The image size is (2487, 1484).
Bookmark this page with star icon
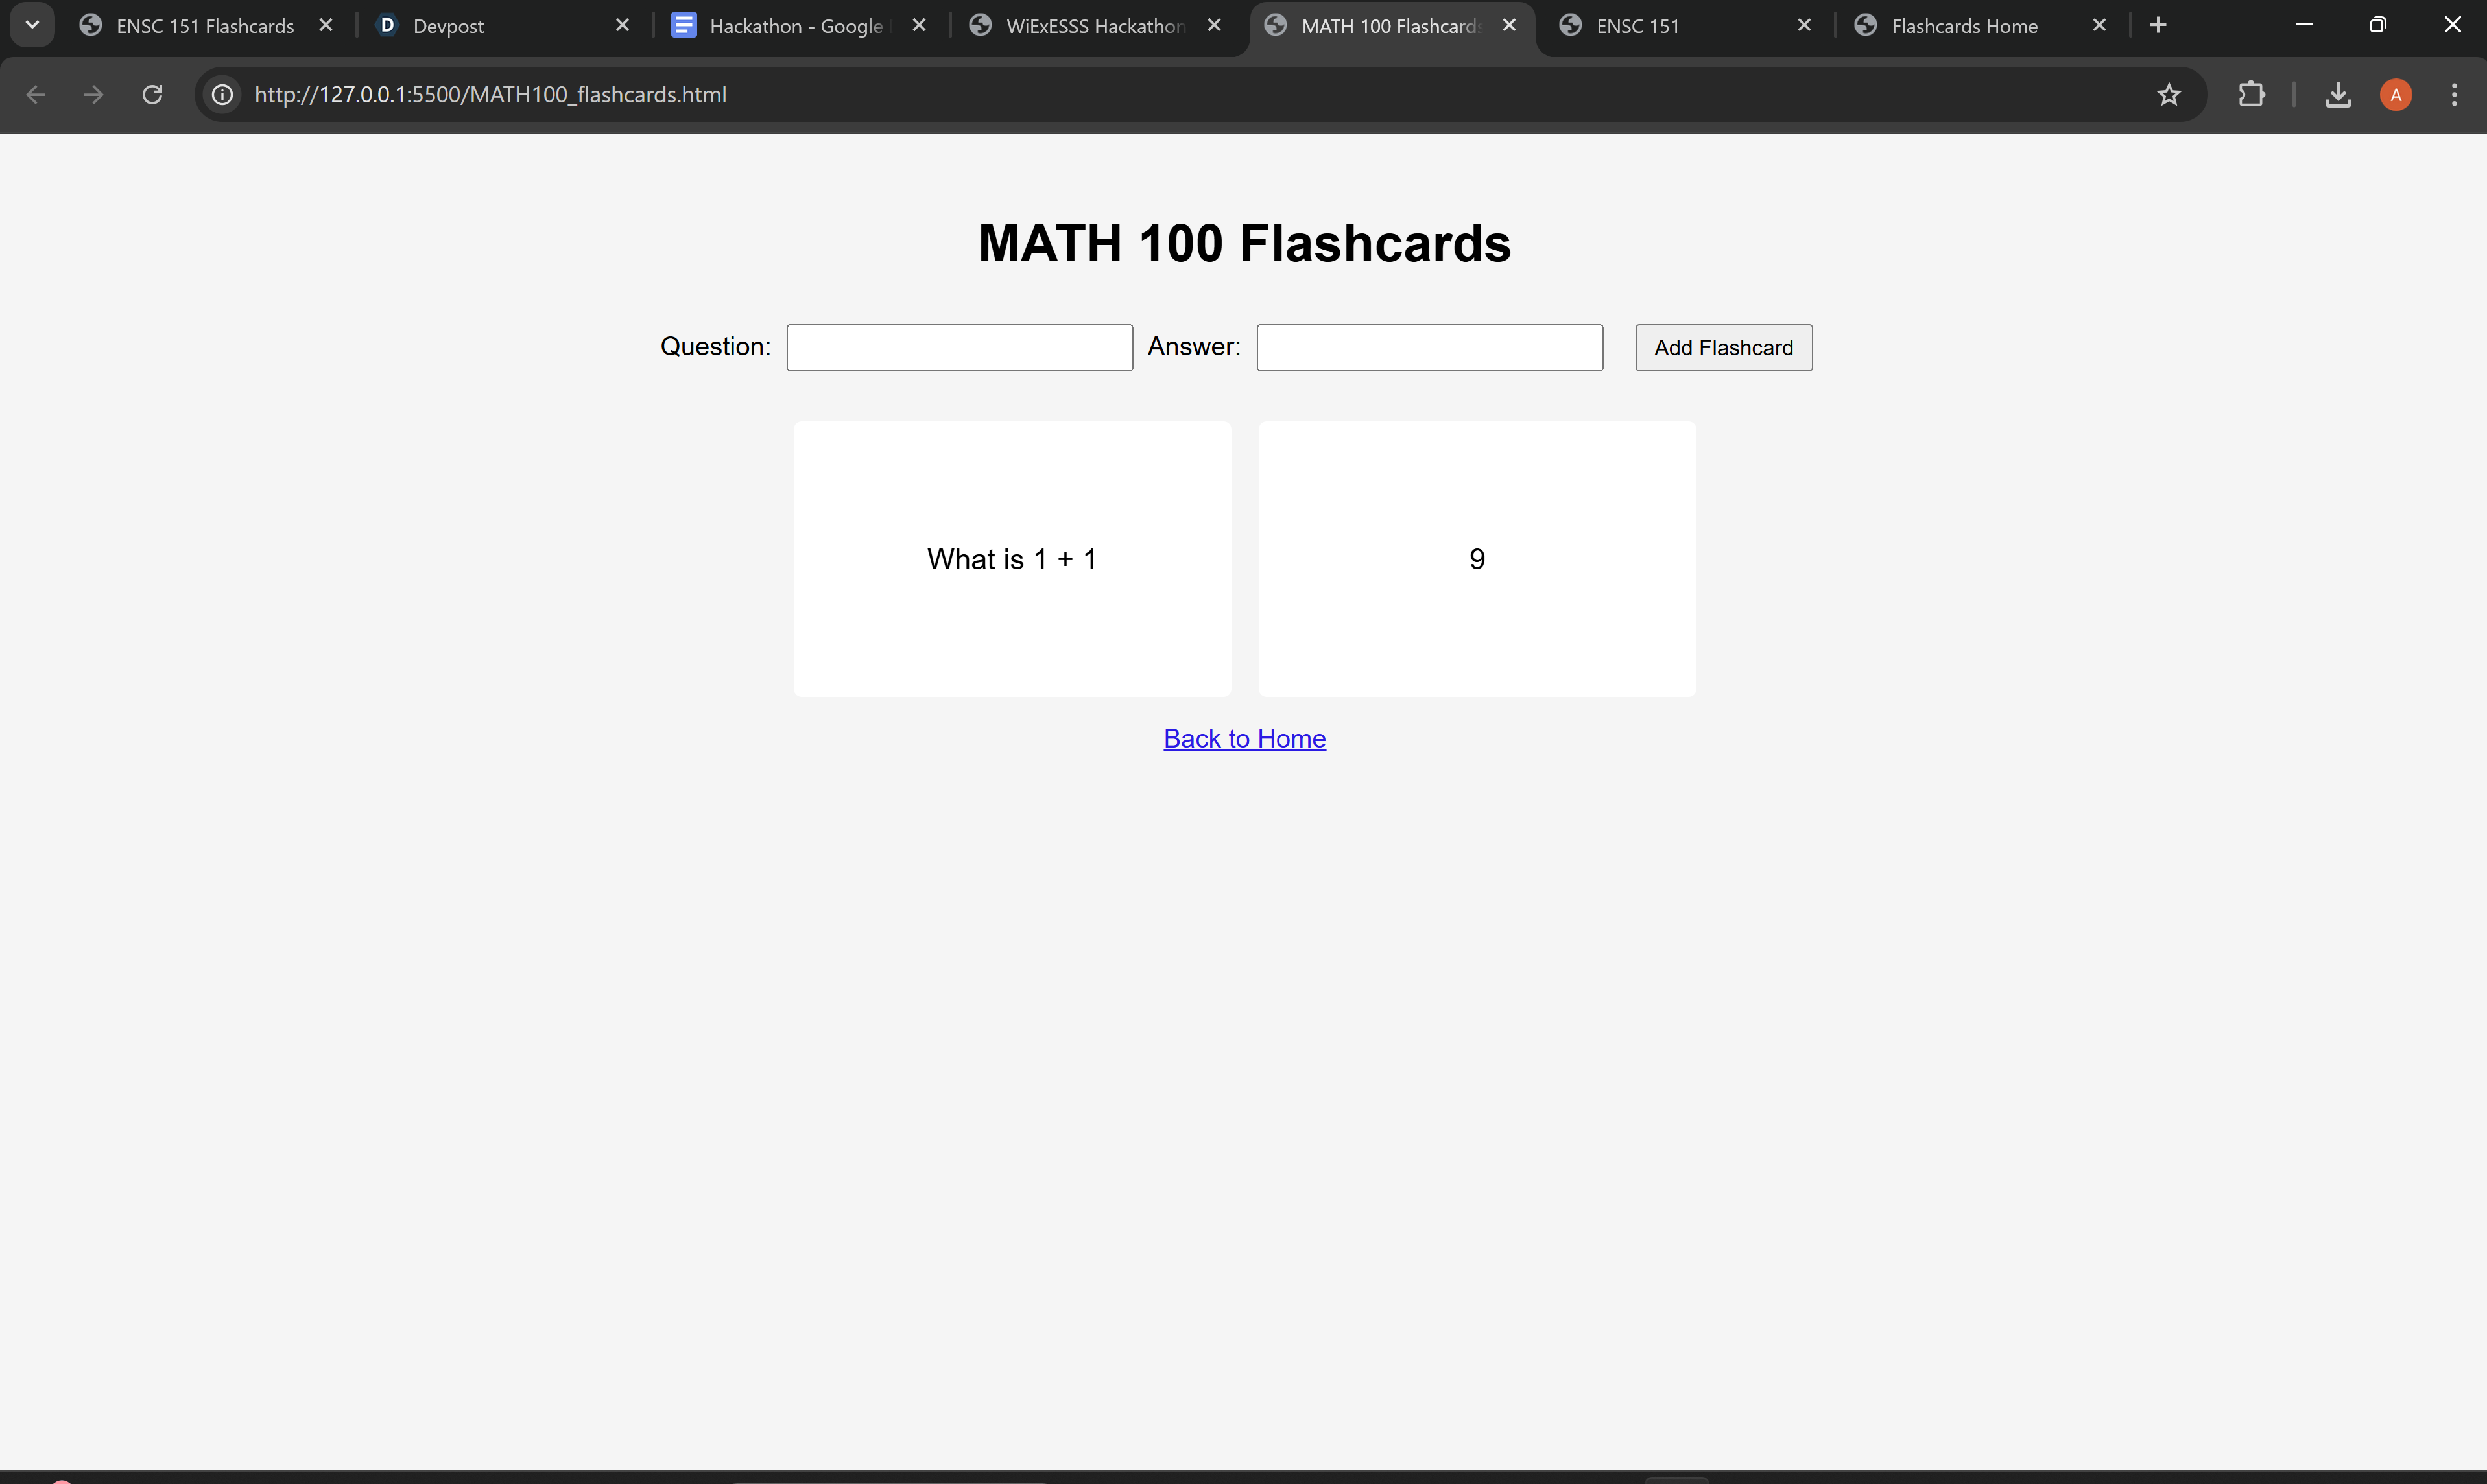click(x=2168, y=94)
